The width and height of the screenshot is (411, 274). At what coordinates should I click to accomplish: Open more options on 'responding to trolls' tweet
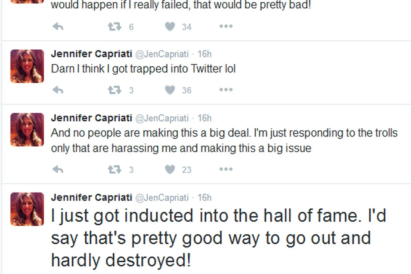pyautogui.click(x=226, y=169)
